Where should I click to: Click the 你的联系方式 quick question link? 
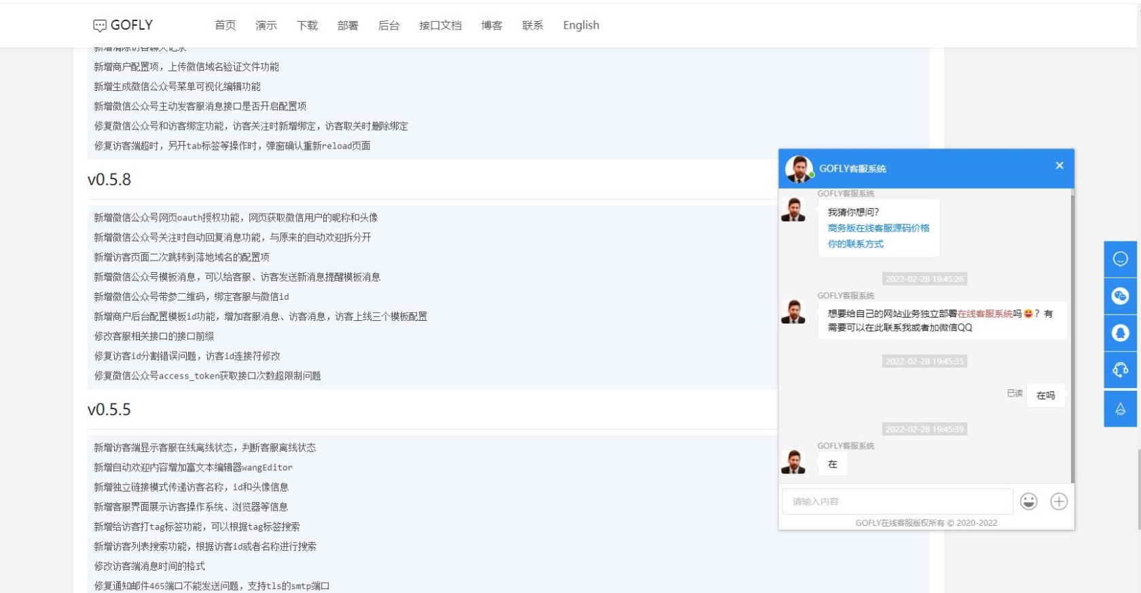[x=855, y=244]
